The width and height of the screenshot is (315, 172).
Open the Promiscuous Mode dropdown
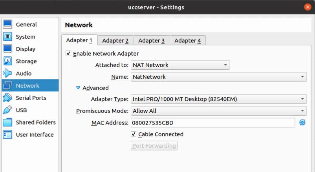coord(218,111)
